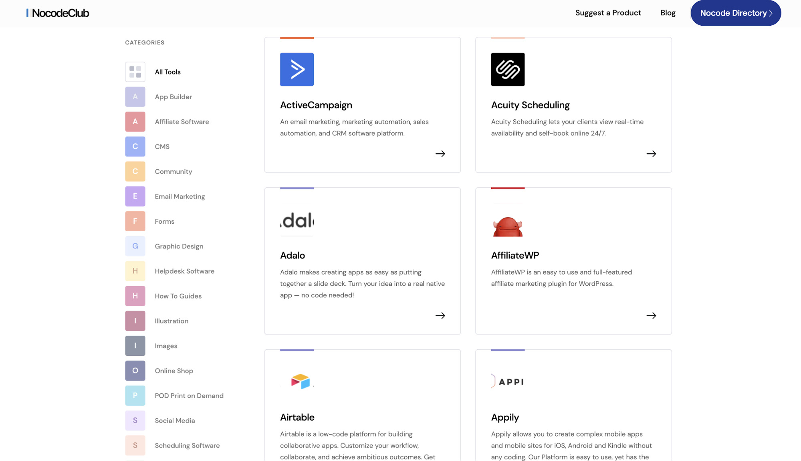Select Illustration category label

[x=171, y=321]
